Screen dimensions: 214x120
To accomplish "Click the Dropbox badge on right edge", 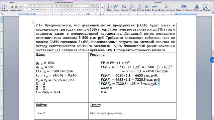I will [x=212, y=60].
